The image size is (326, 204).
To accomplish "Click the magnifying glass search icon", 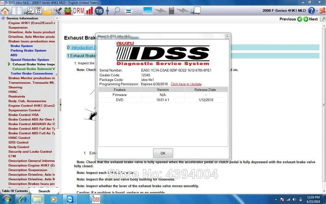I will 117,11.
